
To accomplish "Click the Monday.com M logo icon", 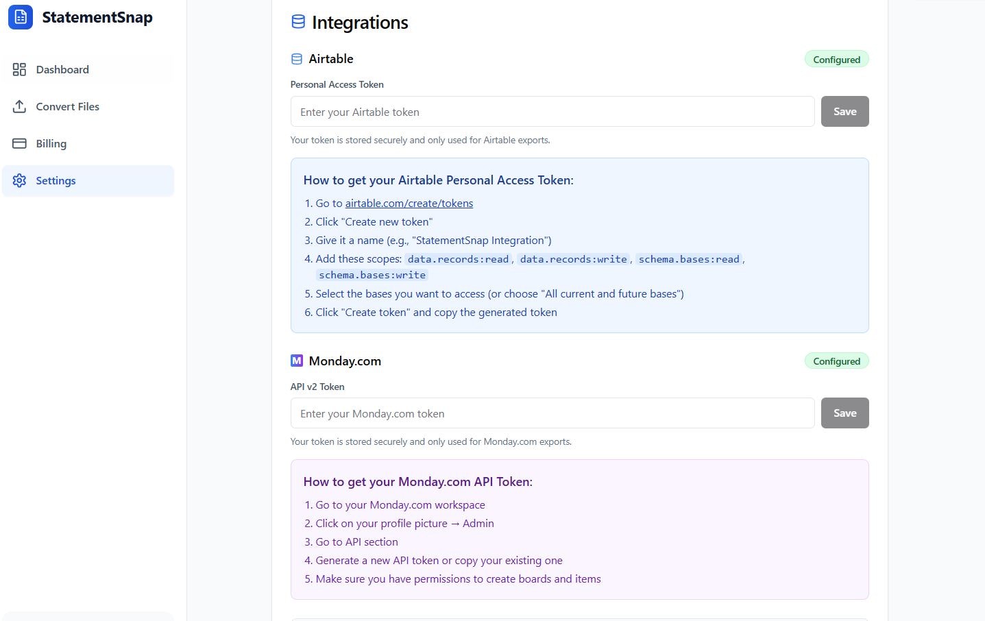I will click(x=297, y=361).
